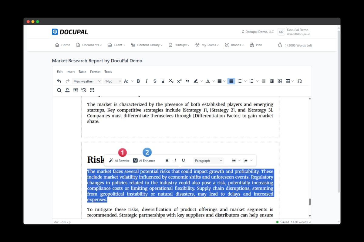
Task: Click the subscript icon
Action: coord(171,81)
